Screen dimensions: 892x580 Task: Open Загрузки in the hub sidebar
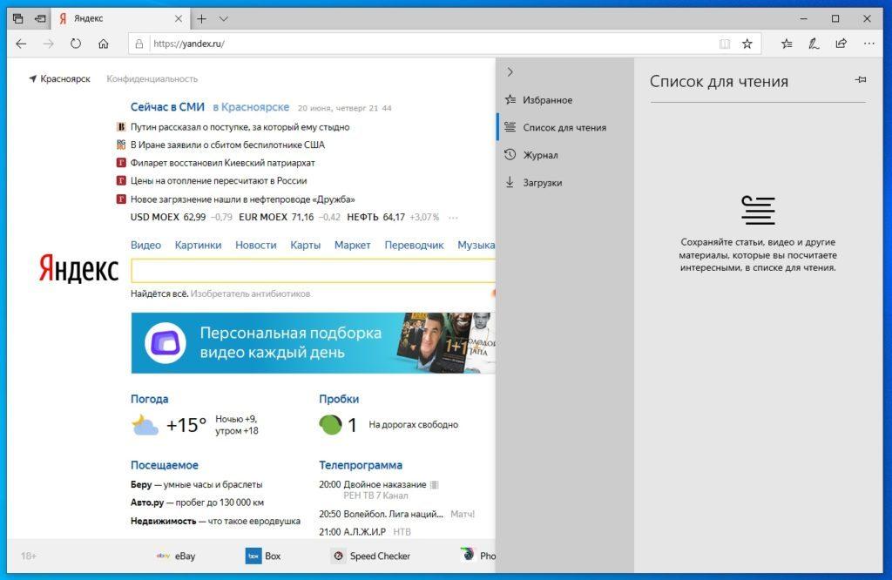tap(541, 182)
